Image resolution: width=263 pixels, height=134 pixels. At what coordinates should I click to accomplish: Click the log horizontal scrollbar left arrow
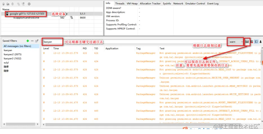point(44,124)
